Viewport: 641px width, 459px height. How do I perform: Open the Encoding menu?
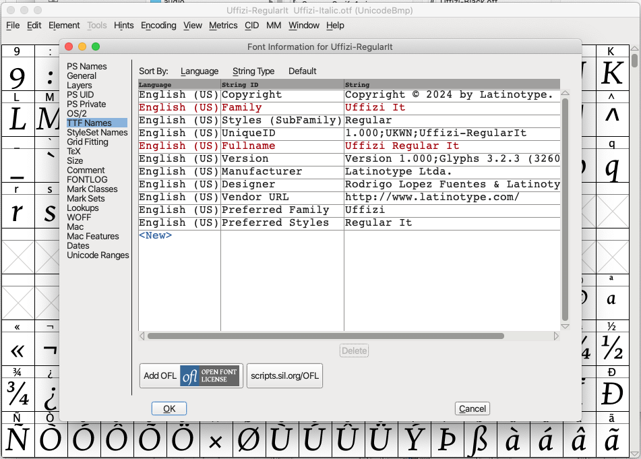(158, 26)
